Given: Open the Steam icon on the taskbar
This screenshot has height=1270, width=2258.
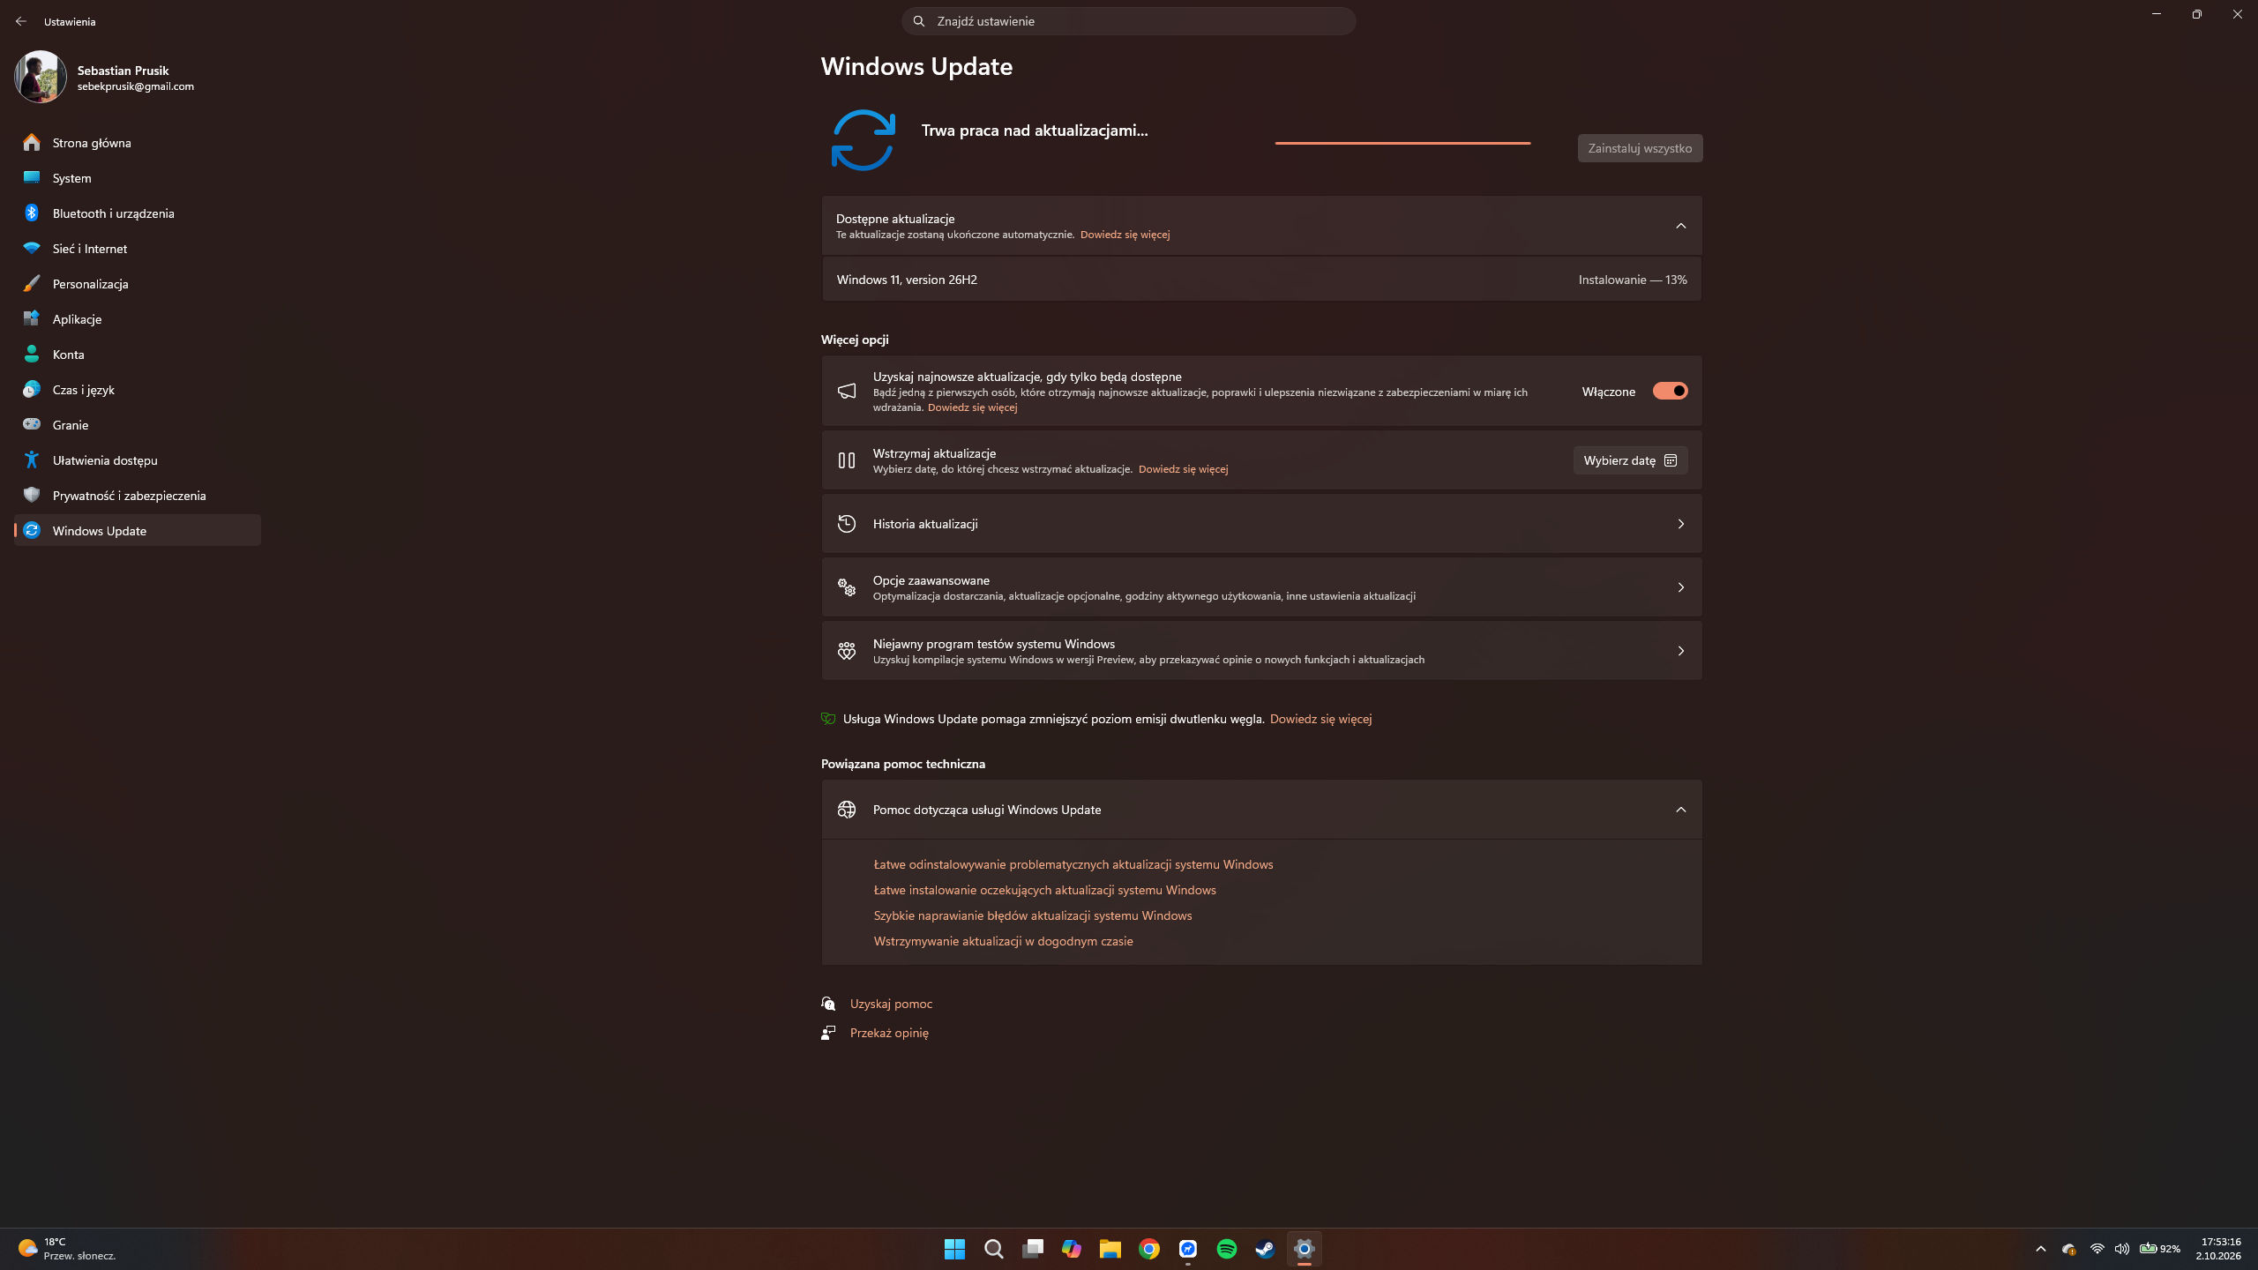Looking at the screenshot, I should (1265, 1249).
